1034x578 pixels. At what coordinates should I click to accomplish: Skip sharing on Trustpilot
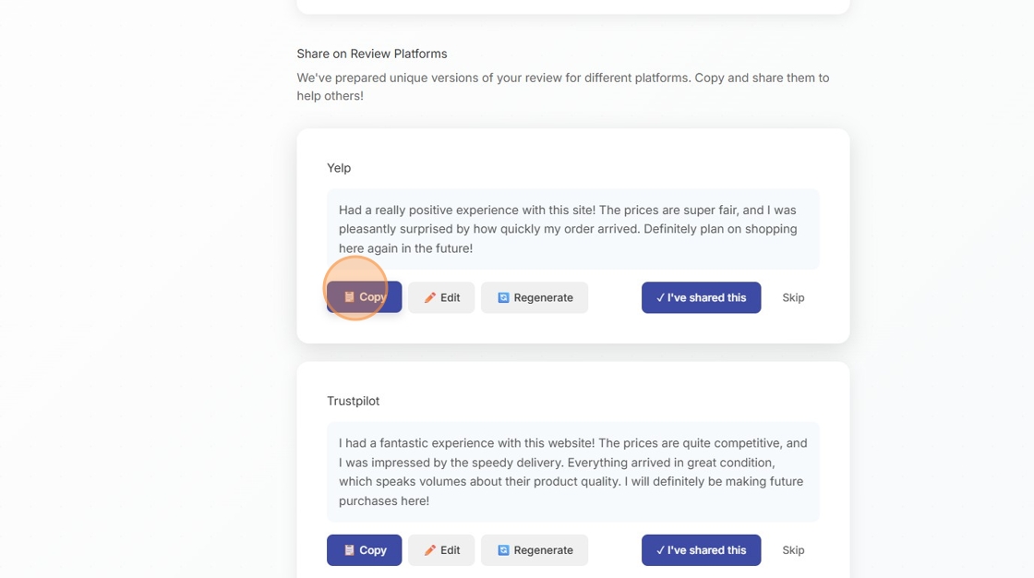[x=792, y=549]
